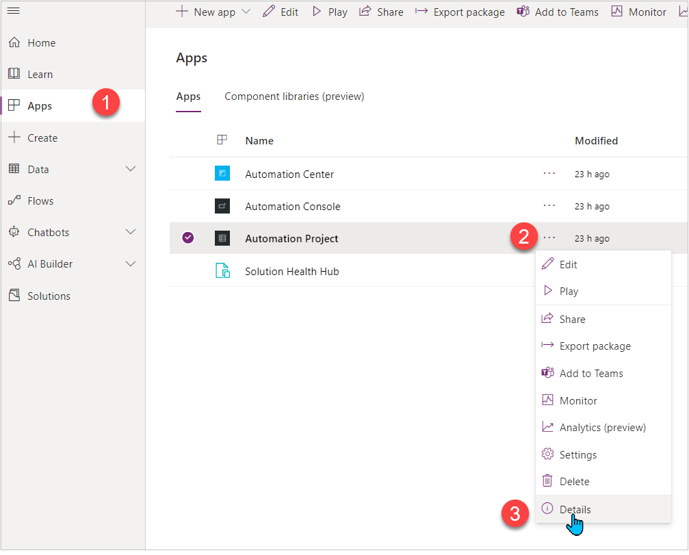Open the Automation Center app
This screenshot has width=689, height=555.
click(289, 175)
